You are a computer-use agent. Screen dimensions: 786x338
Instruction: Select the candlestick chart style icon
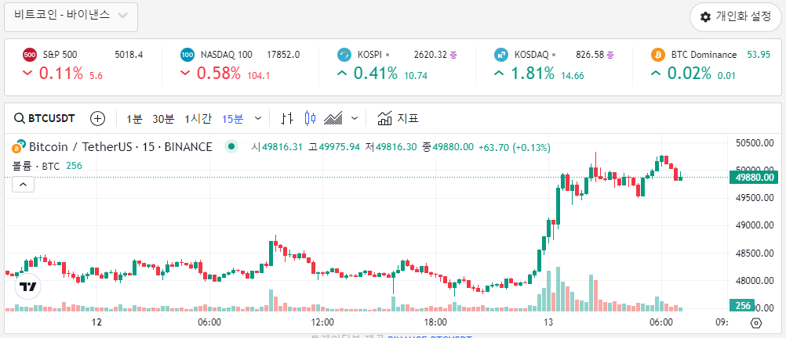[311, 118]
